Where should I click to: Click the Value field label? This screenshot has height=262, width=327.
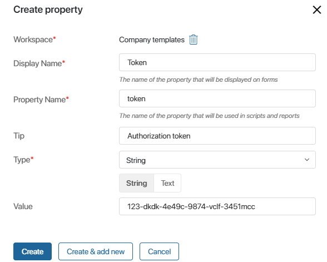pyautogui.click(x=23, y=206)
